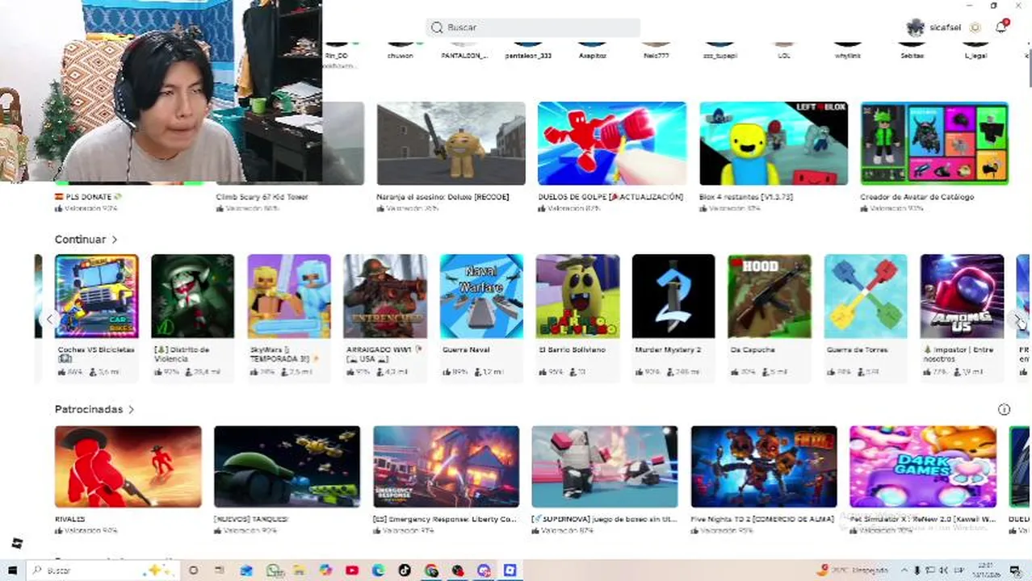
Task: Open Blox 4 restantes game thumbnail
Action: pyautogui.click(x=774, y=144)
